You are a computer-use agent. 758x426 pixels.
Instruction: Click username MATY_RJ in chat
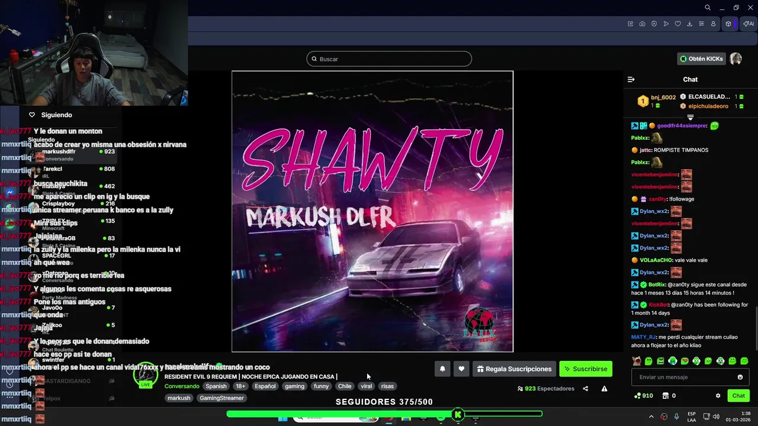[x=644, y=337]
